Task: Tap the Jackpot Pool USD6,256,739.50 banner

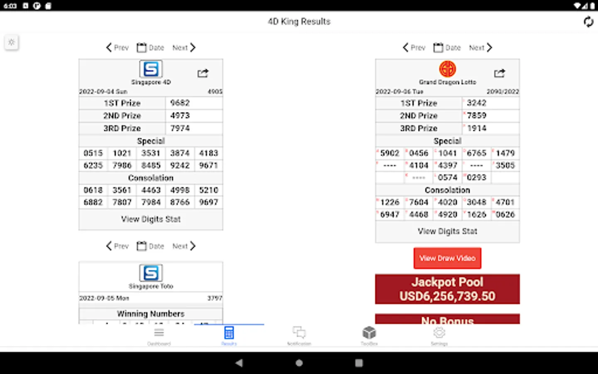Action: click(447, 289)
